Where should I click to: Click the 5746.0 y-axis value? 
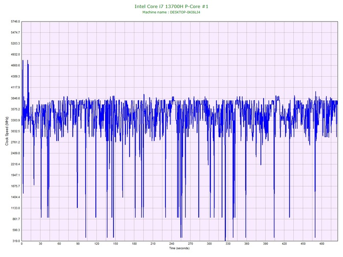tap(15, 21)
